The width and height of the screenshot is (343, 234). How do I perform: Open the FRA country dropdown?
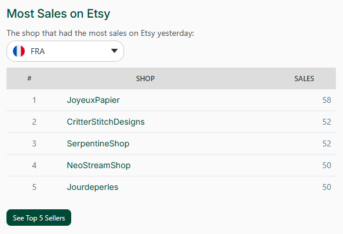[x=65, y=51]
